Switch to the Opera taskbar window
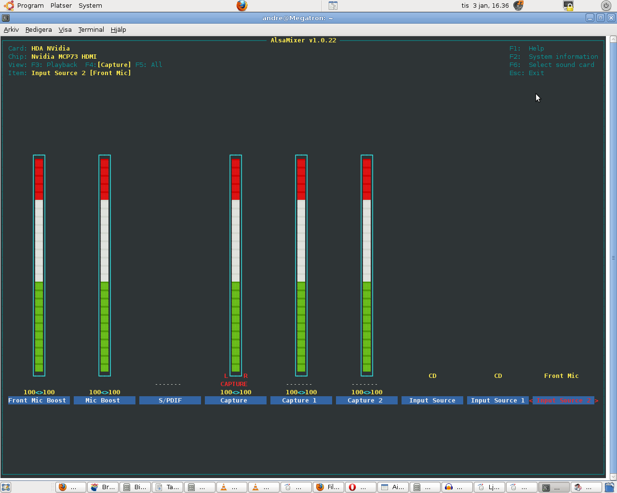Screen dimensions: 617x493 pyautogui.click(x=360, y=487)
